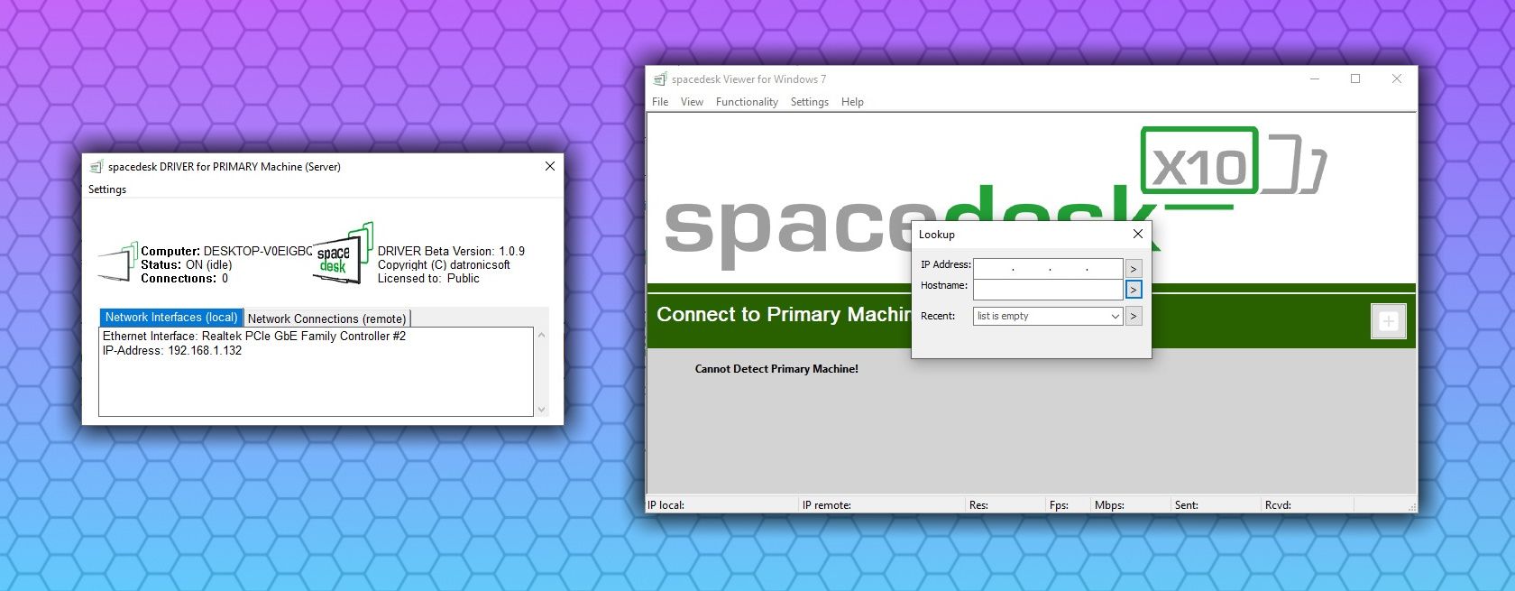Screen dimensions: 1515x591
Task: Click scroll down arrow in Network Interfaces list
Action: click(x=541, y=409)
